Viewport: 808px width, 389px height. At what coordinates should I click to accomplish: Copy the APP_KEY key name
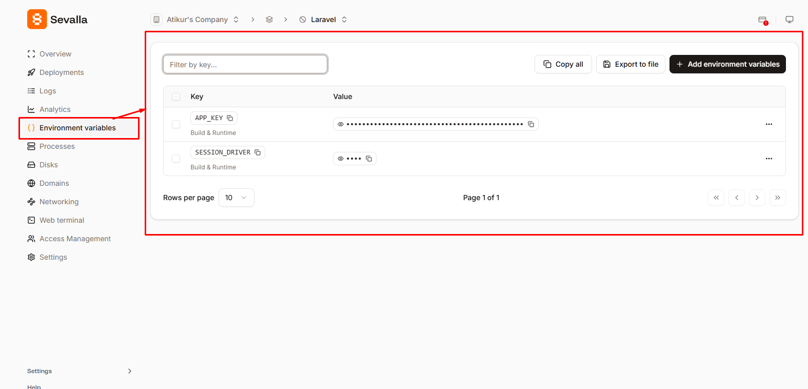pyautogui.click(x=230, y=118)
